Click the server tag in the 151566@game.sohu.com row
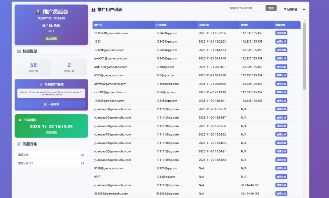The width and height of the screenshot is (329, 198). click(x=281, y=33)
